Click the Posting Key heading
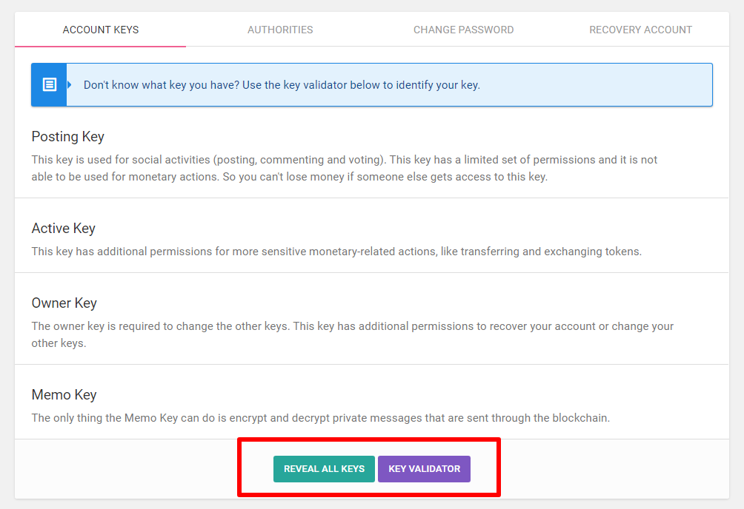The width and height of the screenshot is (744, 509). (x=67, y=137)
